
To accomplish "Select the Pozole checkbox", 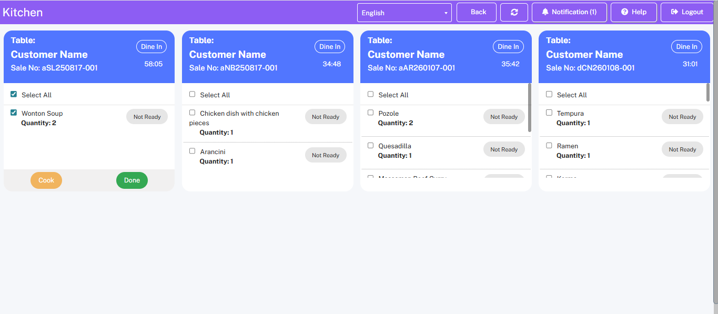I will click(x=370, y=113).
